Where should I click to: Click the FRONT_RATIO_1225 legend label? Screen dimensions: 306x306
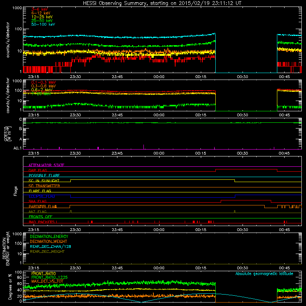(x=49, y=277)
